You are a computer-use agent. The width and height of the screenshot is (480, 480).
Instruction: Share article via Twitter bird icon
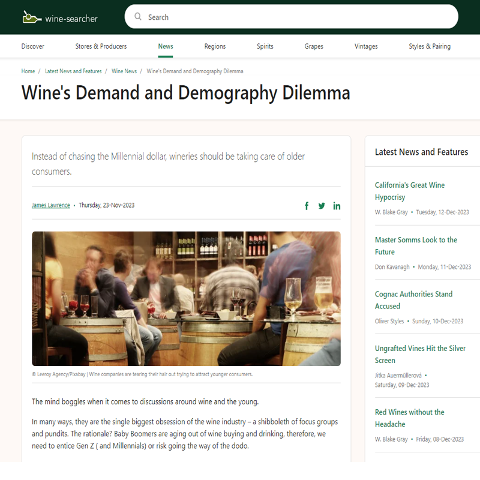point(322,206)
